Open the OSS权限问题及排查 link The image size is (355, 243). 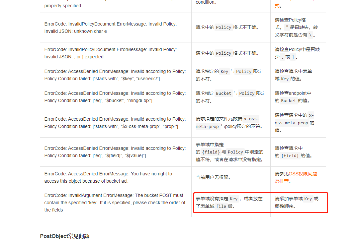(x=296, y=177)
